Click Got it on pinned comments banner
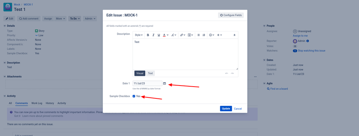The image size is (359, 136). click(17, 116)
